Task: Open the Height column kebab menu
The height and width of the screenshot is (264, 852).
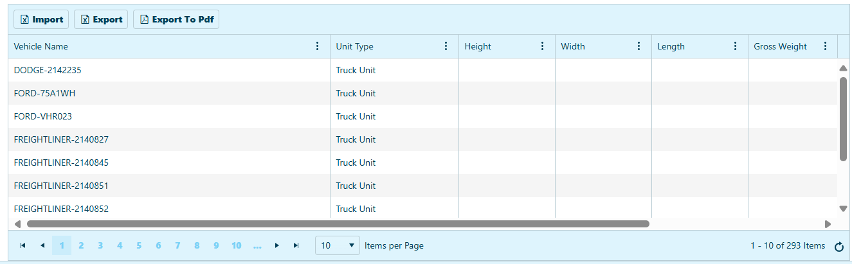Action: (x=542, y=46)
